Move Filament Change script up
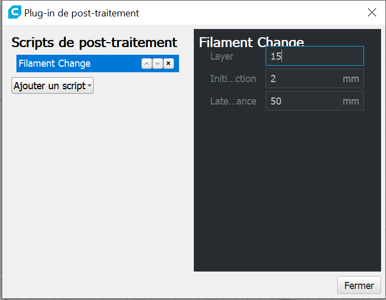Screen dimensions: 386x300 pyautogui.click(x=147, y=64)
